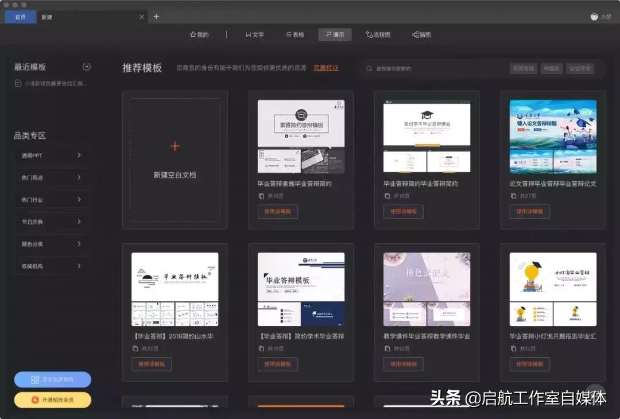Screen dimensions: 620x419
Task: Expand the 颜色分类 category
Action: pyautogui.click(x=51, y=243)
